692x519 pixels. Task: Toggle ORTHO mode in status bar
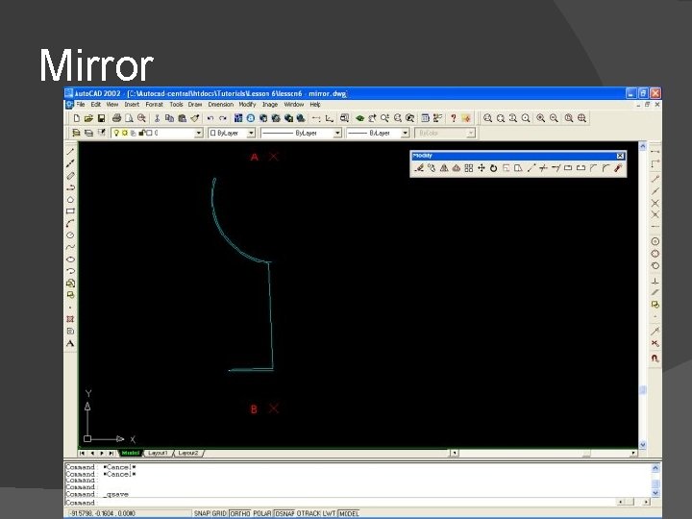tap(240, 513)
